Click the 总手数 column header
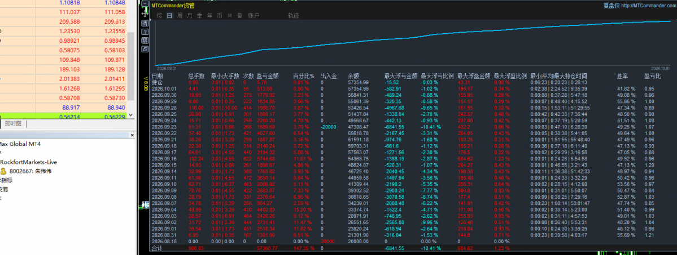This screenshot has width=677, height=255. pos(196,76)
